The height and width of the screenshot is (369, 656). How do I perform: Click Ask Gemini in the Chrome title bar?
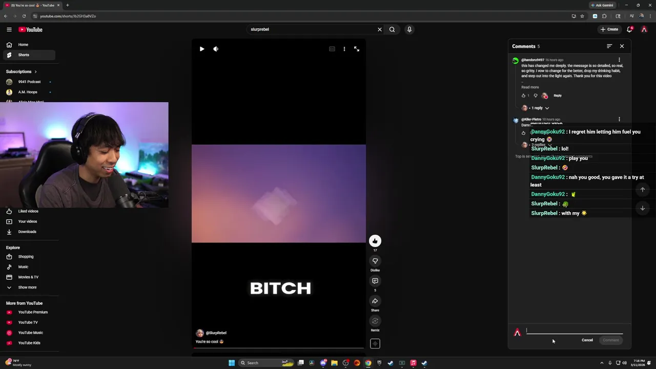point(602,5)
